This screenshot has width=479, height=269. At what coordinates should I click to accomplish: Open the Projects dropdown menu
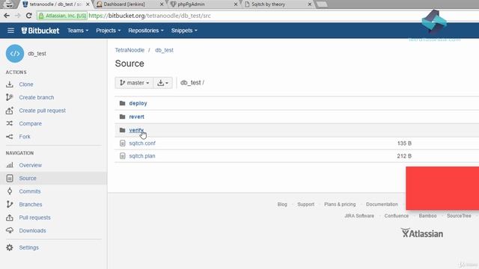point(108,31)
